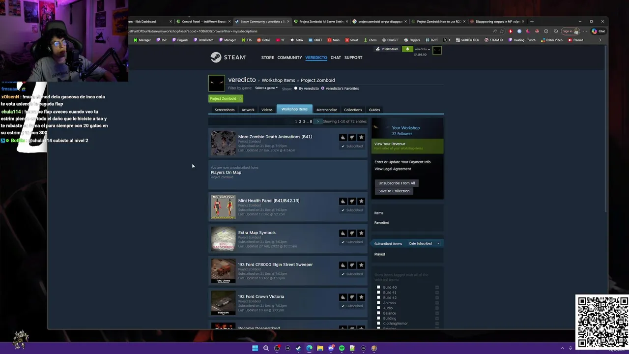Screen dimensions: 629x354
Task: Toggle Subscribed on More Zombie Death Animations
Action: coord(352,146)
